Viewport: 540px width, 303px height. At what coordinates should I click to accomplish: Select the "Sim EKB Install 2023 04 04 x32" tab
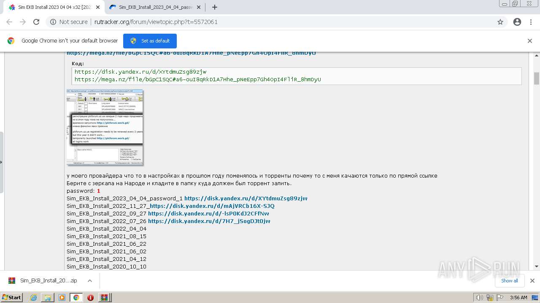(x=54, y=7)
